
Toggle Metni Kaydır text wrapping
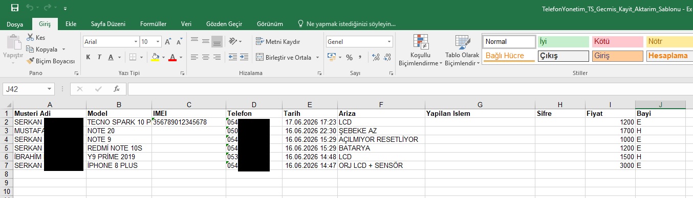pos(278,41)
